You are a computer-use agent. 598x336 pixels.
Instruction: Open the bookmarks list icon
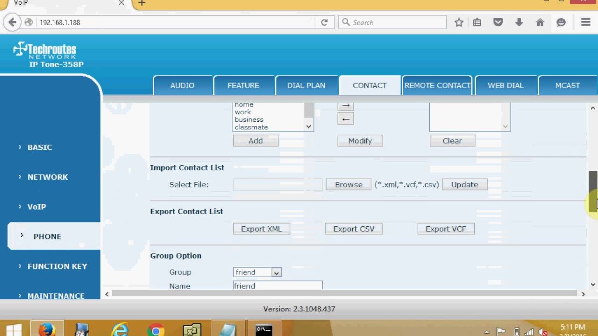477,22
